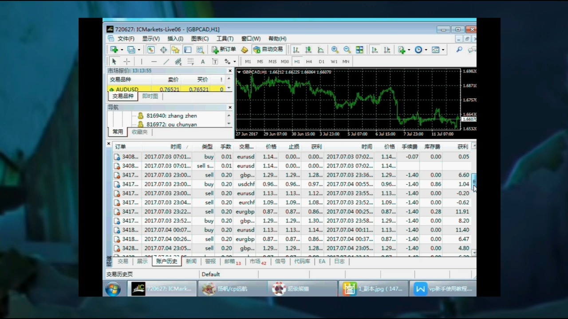
Task: Open the 插入(I) menu
Action: click(175, 39)
